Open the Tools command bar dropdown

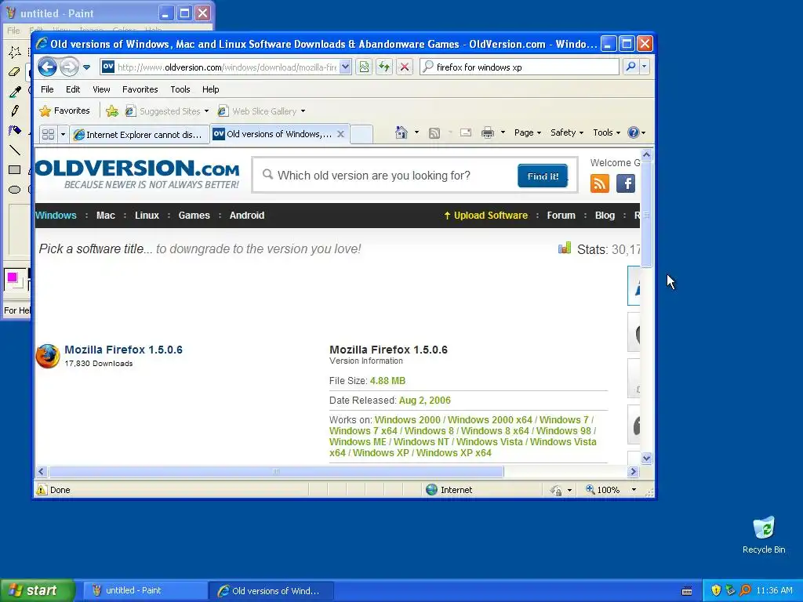[606, 132]
